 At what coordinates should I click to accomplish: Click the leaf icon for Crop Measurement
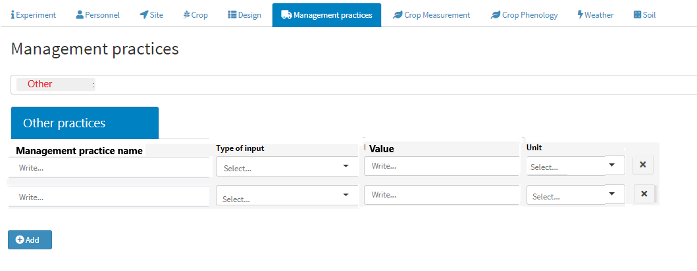coord(398,14)
